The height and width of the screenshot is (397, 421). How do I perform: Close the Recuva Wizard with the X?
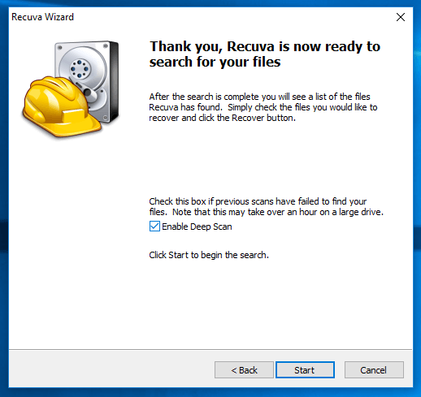[401, 17]
